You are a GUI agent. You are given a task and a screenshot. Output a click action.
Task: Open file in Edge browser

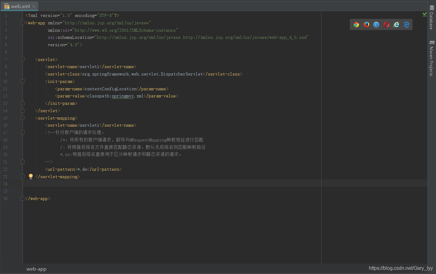coord(406,25)
